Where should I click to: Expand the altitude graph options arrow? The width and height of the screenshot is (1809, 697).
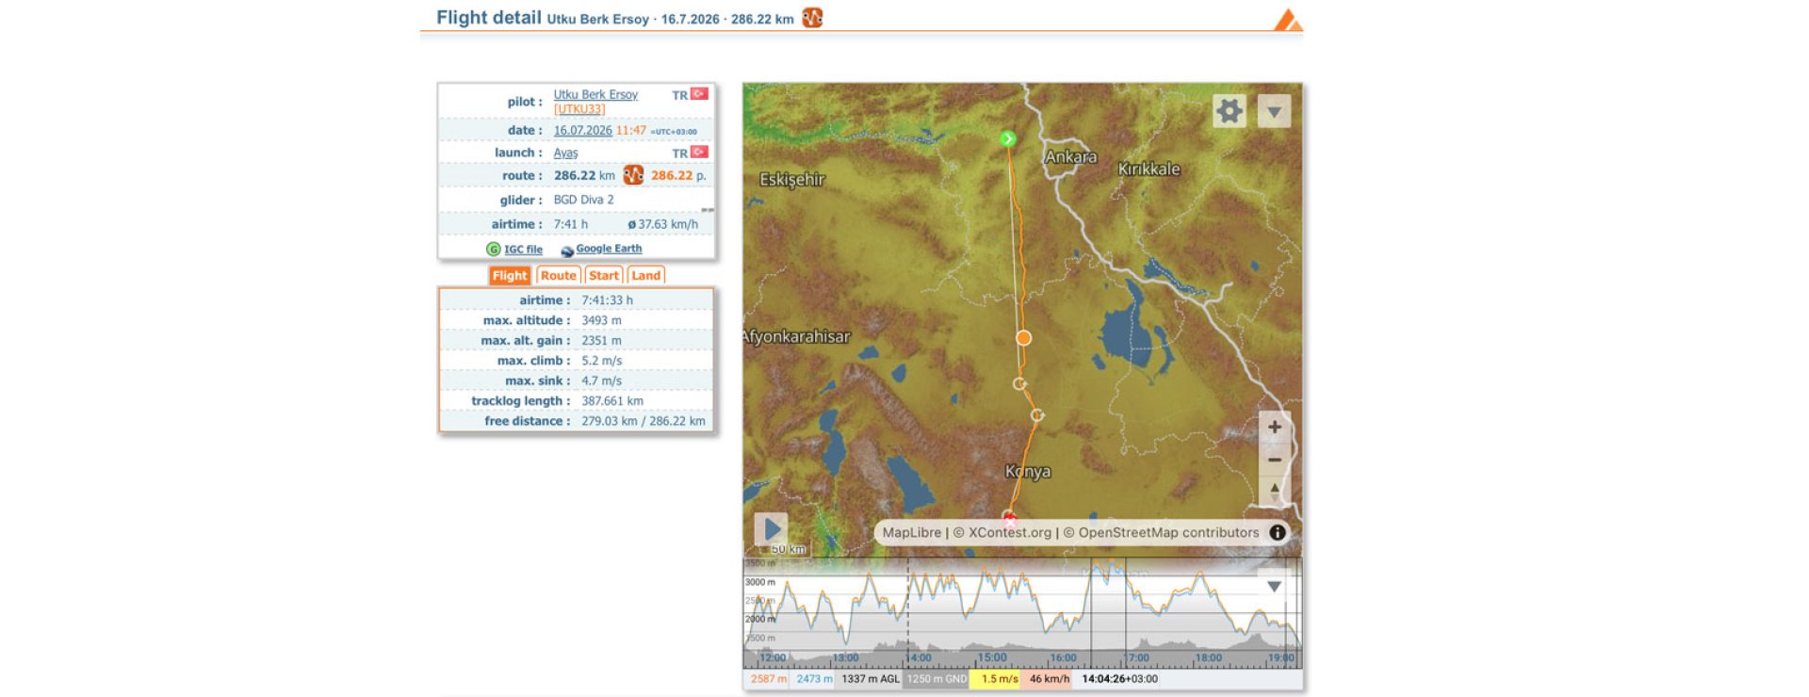click(1274, 587)
